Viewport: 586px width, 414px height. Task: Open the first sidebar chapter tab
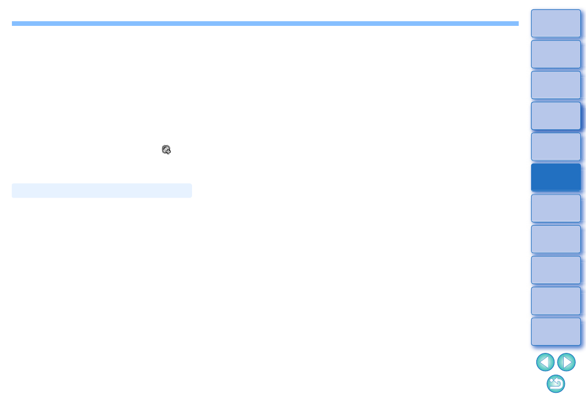[x=556, y=23]
